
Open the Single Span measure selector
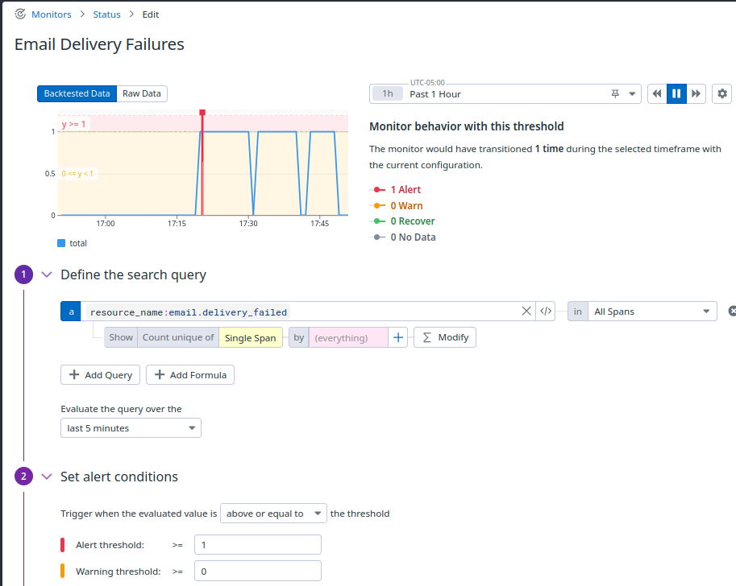coord(250,337)
